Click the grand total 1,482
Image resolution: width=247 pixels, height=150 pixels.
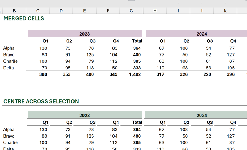tap(135, 74)
